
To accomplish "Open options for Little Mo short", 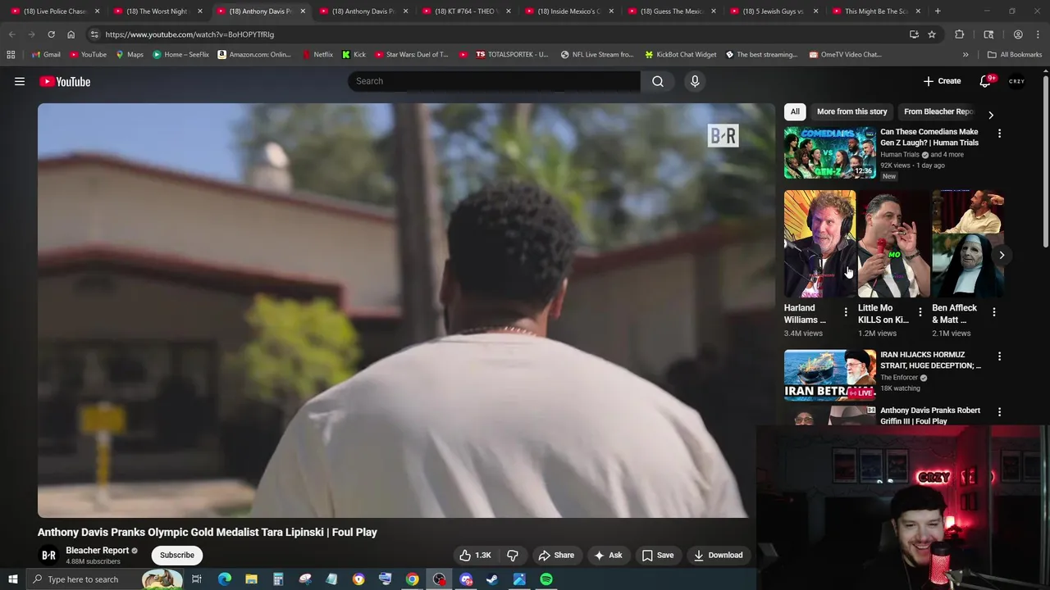I will pos(920,312).
